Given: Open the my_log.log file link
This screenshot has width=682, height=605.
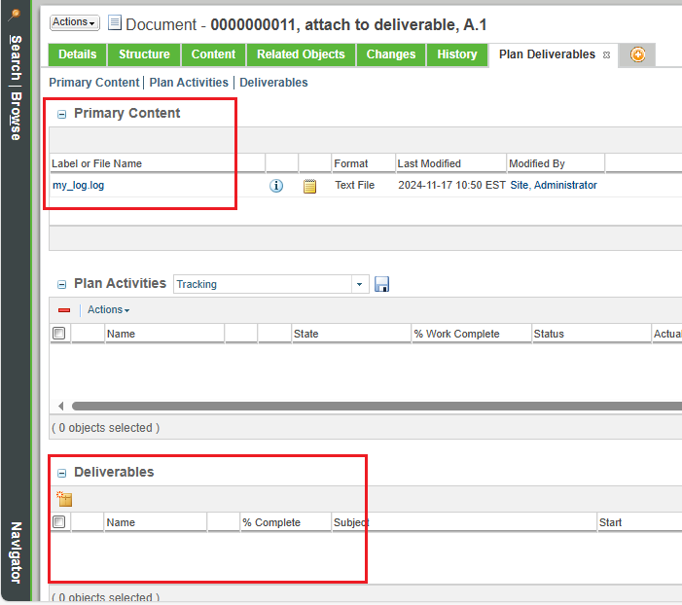Looking at the screenshot, I should [78, 185].
